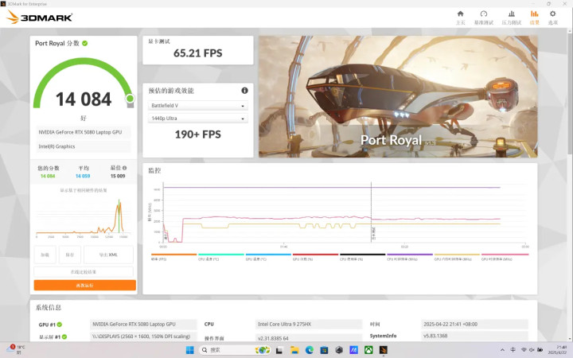Click the estimated game performance info icon
The image size is (573, 358).
[244, 90]
